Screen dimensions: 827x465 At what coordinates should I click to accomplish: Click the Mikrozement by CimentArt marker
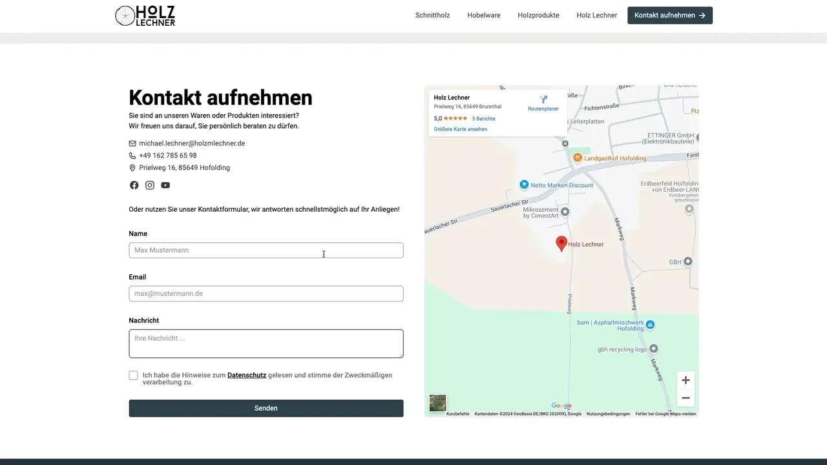point(565,211)
